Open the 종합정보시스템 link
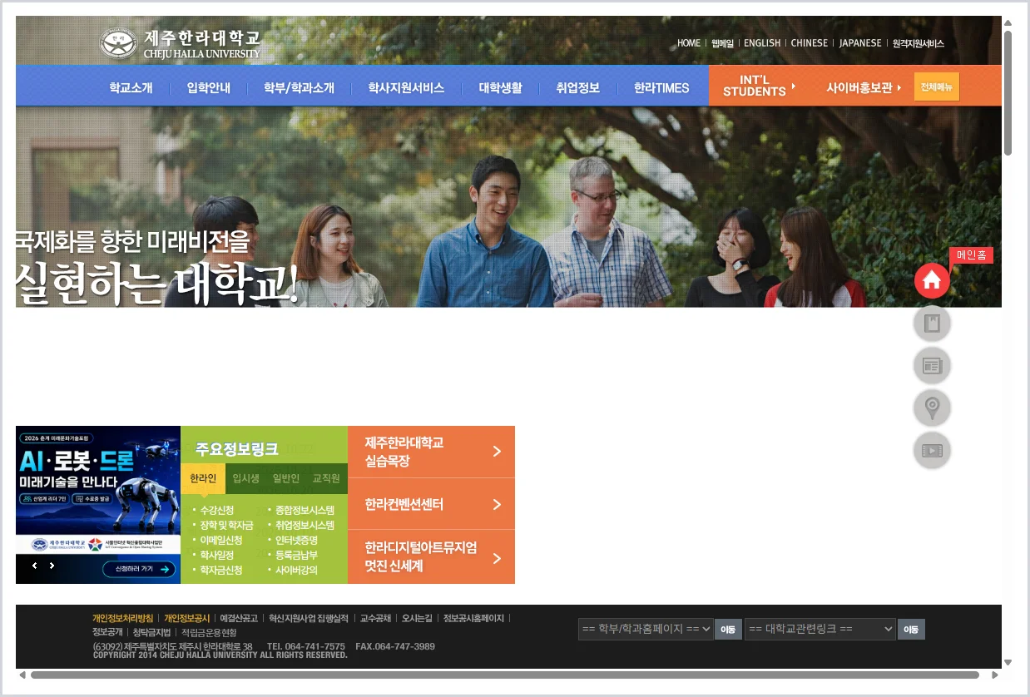 click(x=305, y=510)
